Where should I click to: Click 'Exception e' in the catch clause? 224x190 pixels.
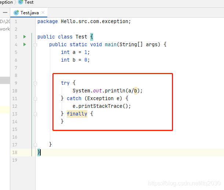(x=103, y=98)
